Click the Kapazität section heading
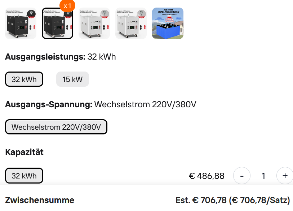 (24, 152)
